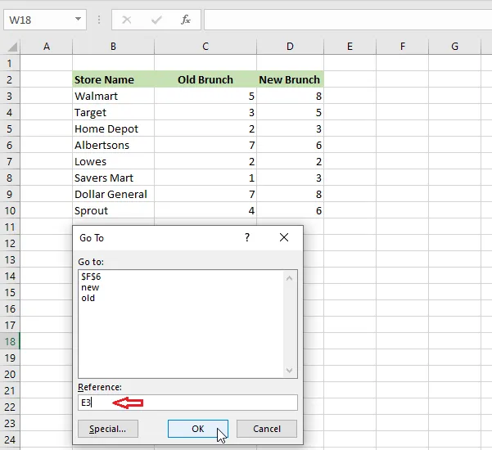Click the OK button
This screenshot has height=450, width=492.
pyautogui.click(x=197, y=429)
